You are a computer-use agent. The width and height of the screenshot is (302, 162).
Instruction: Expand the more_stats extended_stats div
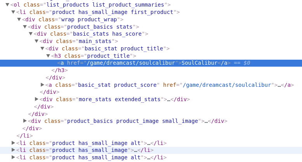pos(36,99)
